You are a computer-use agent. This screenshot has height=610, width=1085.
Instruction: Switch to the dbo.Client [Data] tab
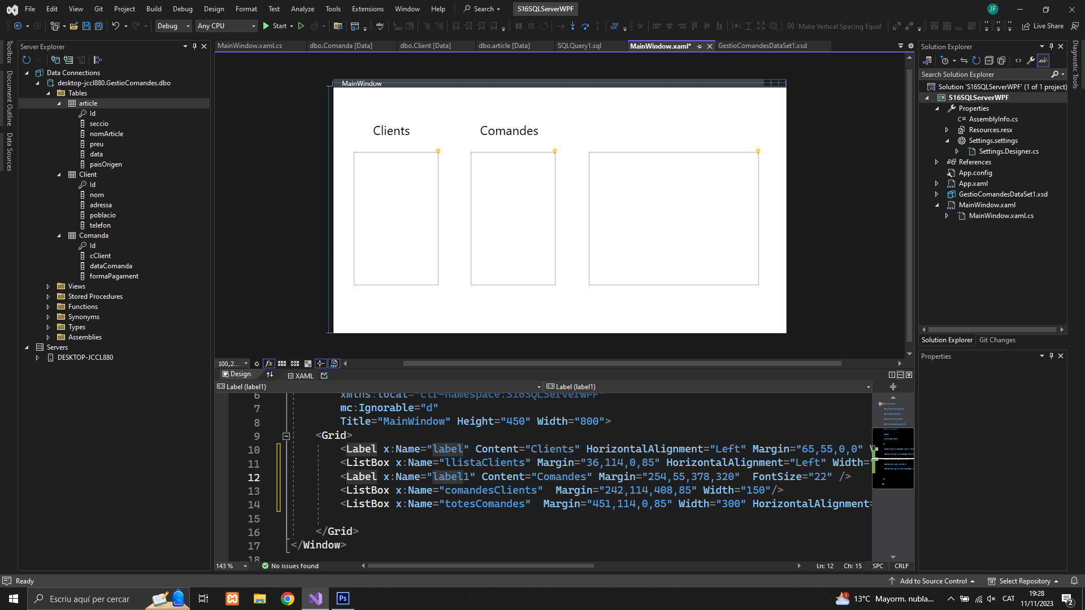pyautogui.click(x=425, y=46)
